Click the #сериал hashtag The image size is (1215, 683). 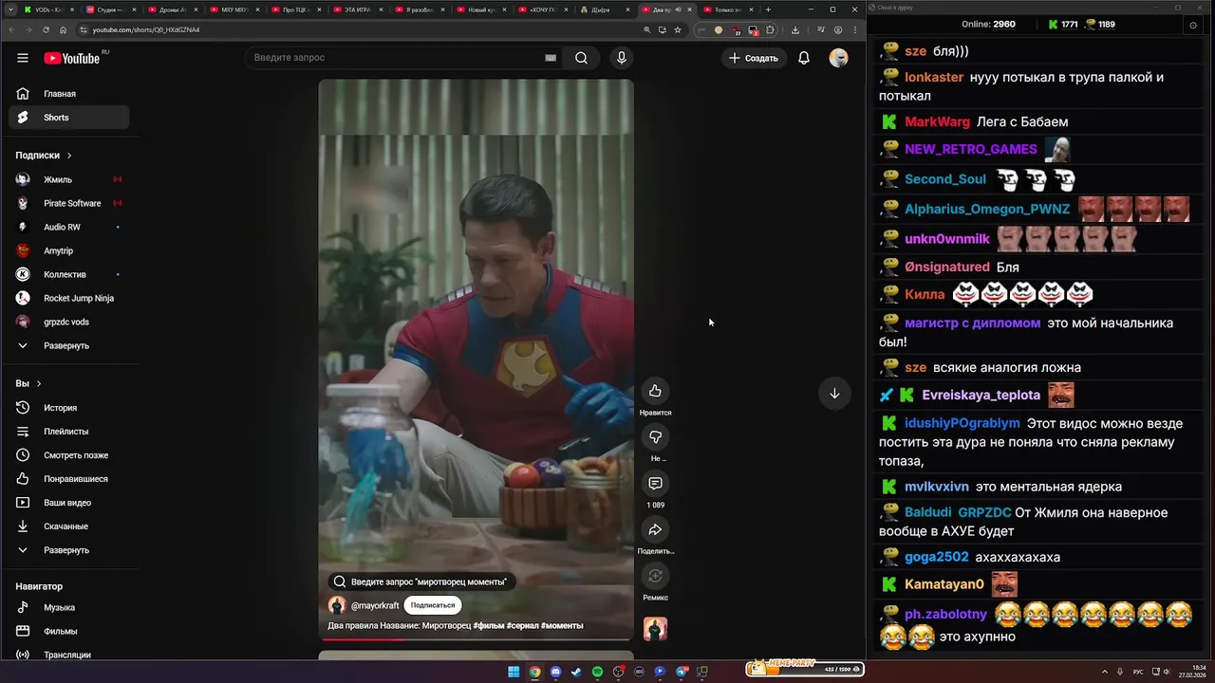(x=522, y=625)
